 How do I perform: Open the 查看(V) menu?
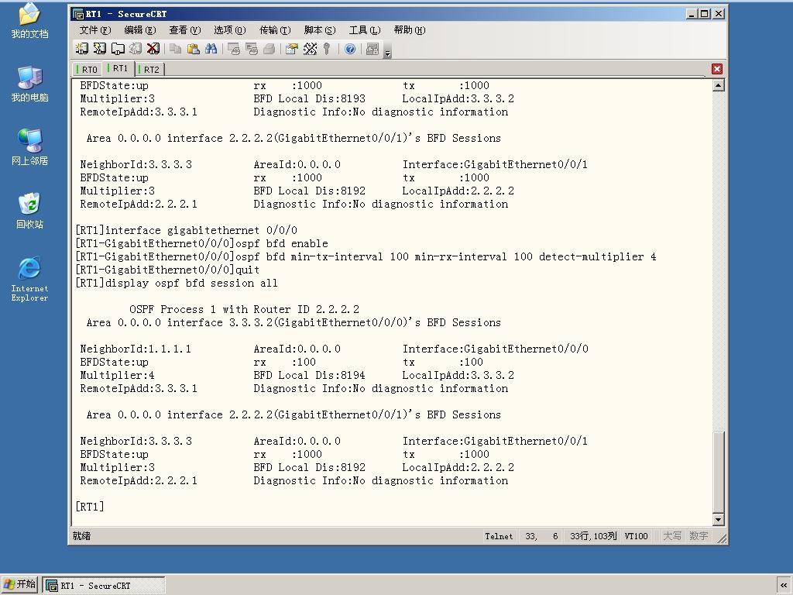185,30
